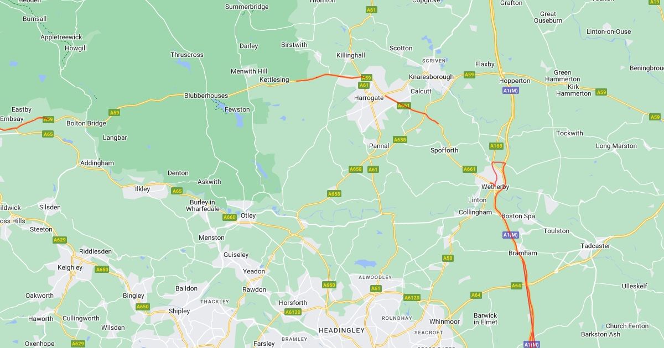Click the A168 road shield north of Wetherby
This screenshot has width=664, height=348.
click(x=496, y=146)
